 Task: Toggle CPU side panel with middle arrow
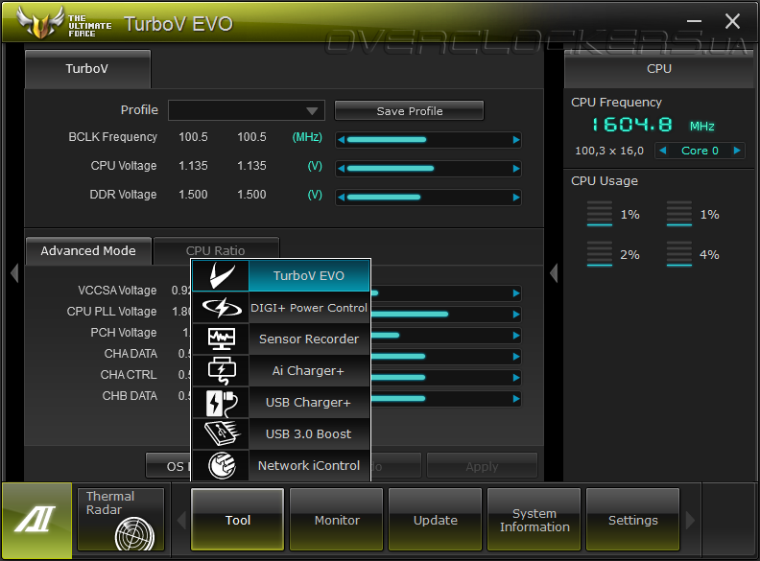coord(554,272)
